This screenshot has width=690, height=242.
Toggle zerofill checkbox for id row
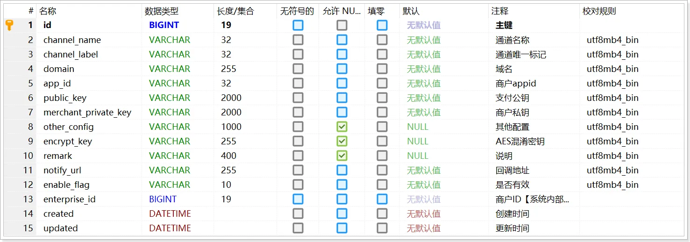382,25
